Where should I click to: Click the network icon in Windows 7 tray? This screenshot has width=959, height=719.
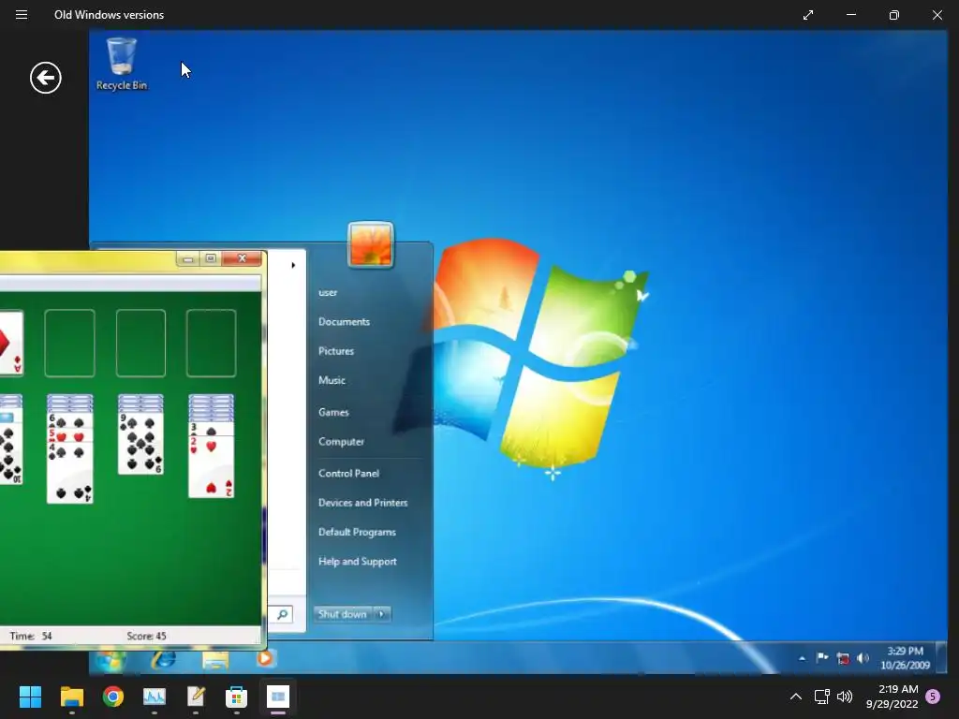pyautogui.click(x=843, y=658)
